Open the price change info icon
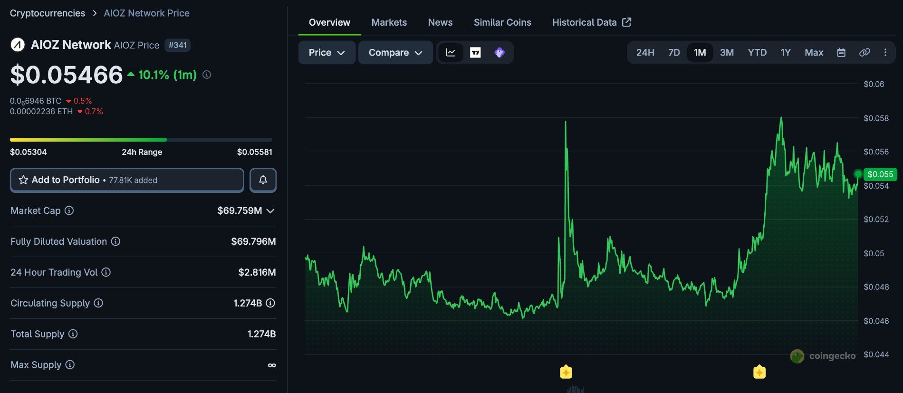 207,75
